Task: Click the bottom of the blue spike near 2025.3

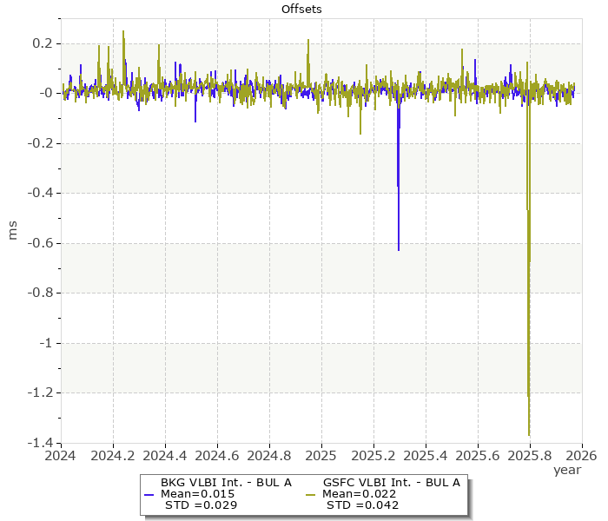Action: [399, 250]
